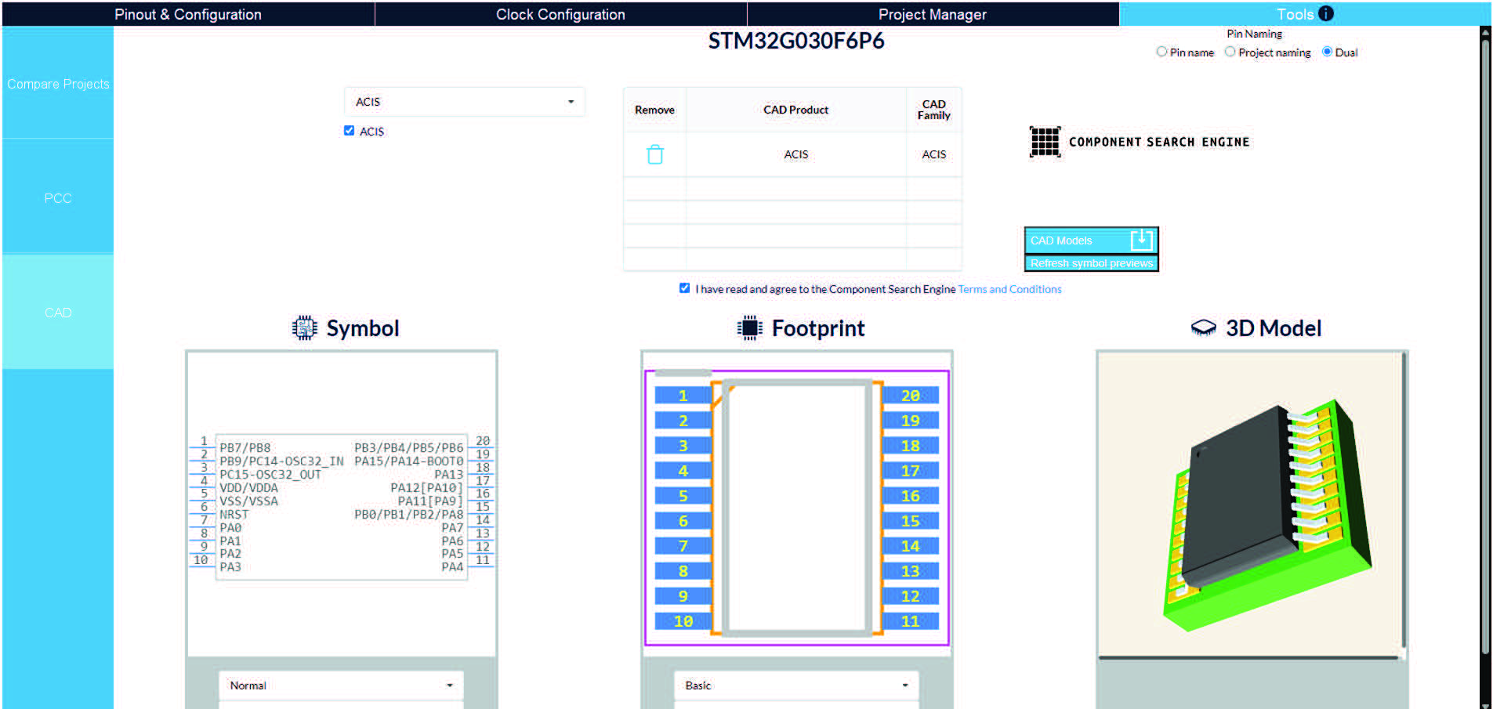Uncheck the ACIS checkbox
The height and width of the screenshot is (709, 1493).
(349, 131)
